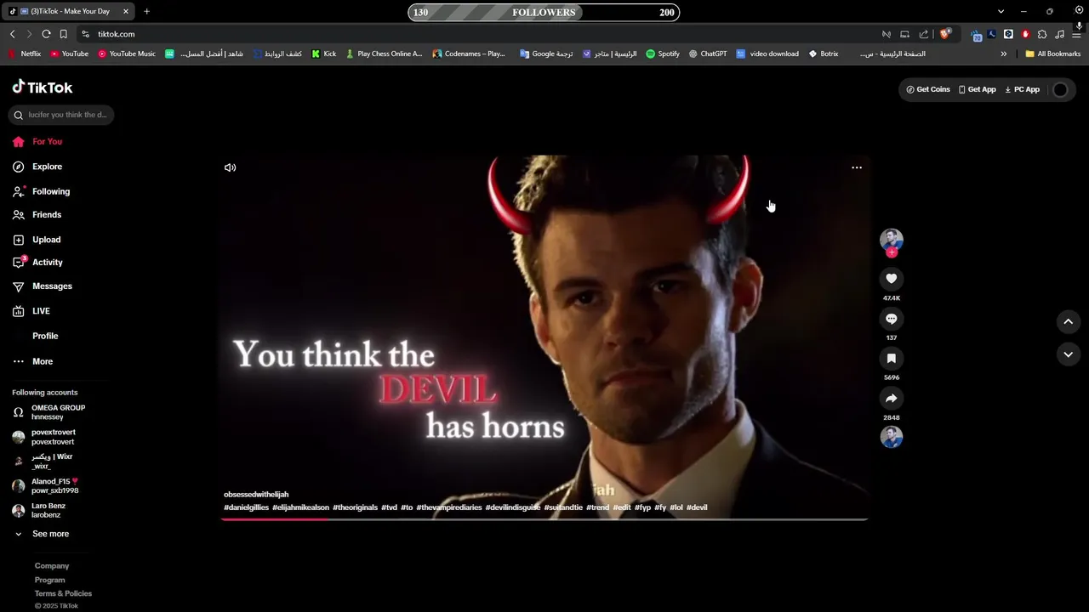Screen dimensions: 1089x612
Task: Open a new browser tab
Action: pos(146,12)
